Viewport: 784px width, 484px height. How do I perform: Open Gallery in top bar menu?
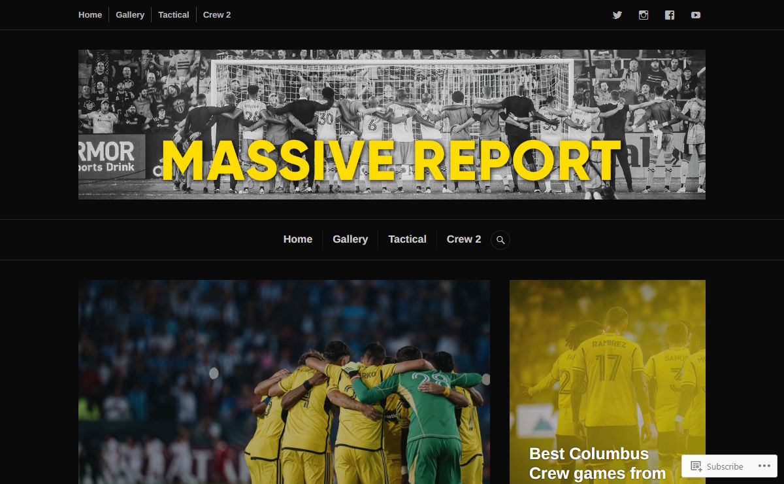coord(130,14)
